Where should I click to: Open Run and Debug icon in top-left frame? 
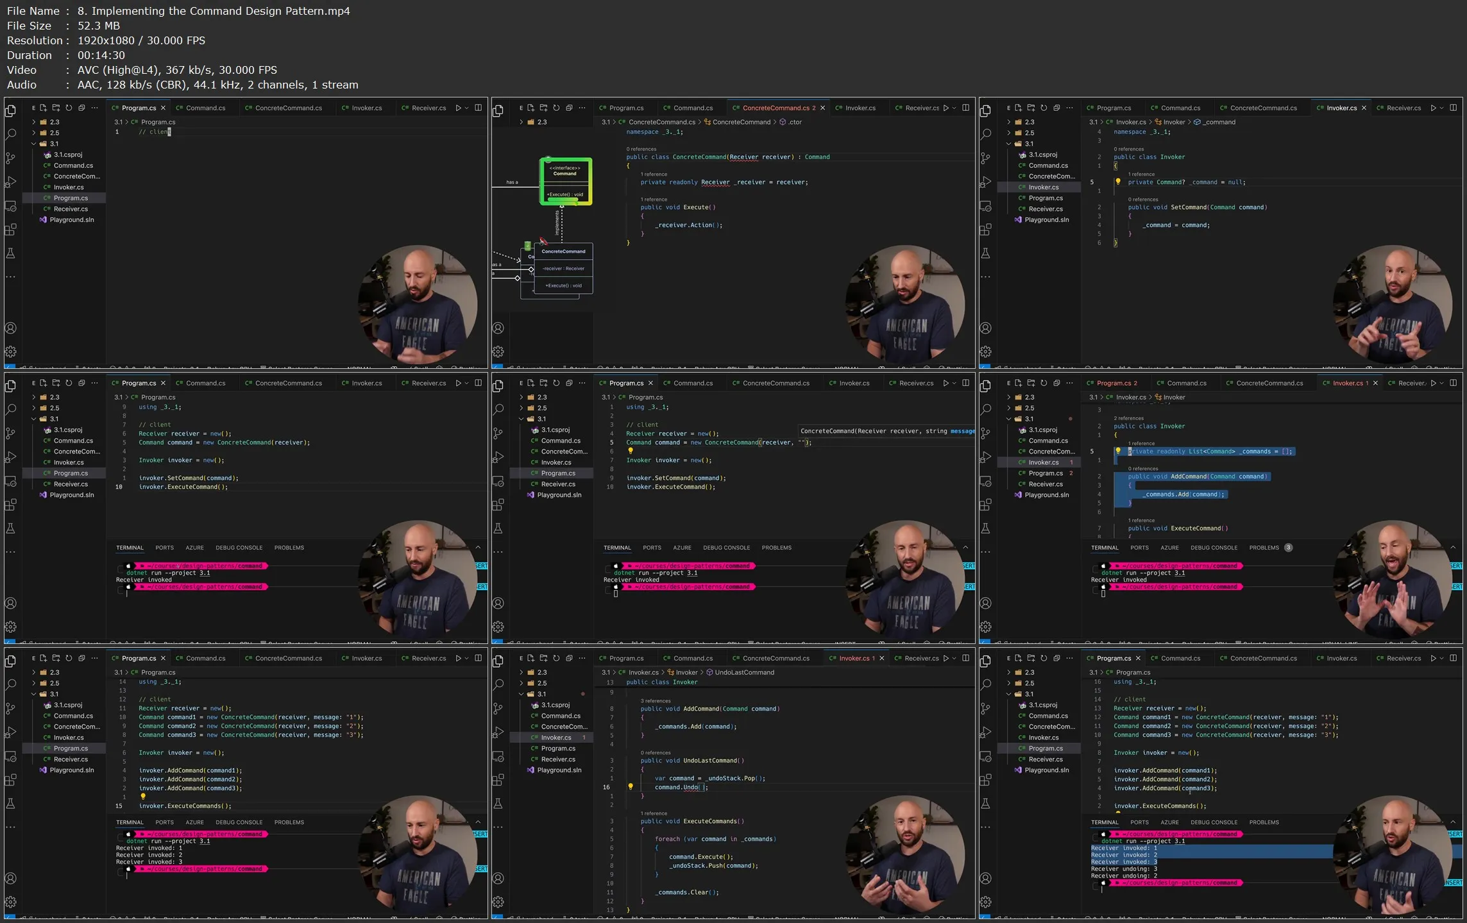[x=10, y=182]
